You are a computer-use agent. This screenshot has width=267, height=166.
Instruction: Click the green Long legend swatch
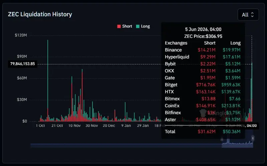(x=138, y=26)
